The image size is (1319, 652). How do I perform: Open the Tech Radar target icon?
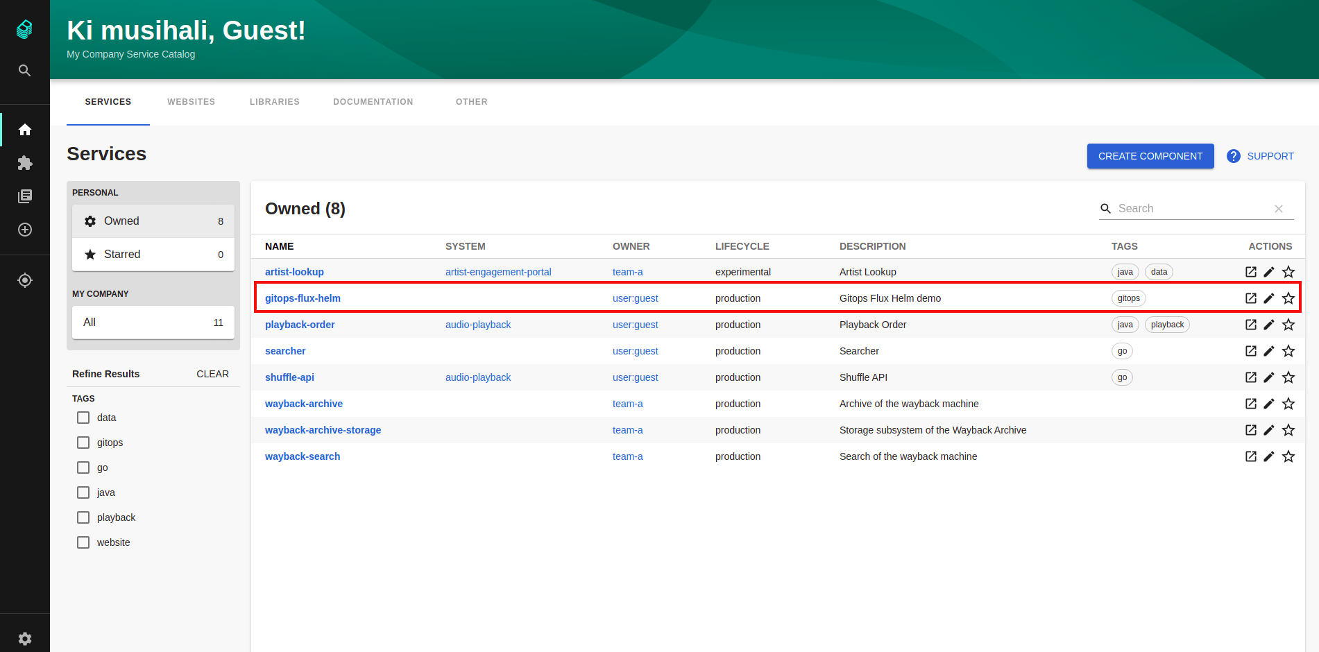[x=25, y=280]
